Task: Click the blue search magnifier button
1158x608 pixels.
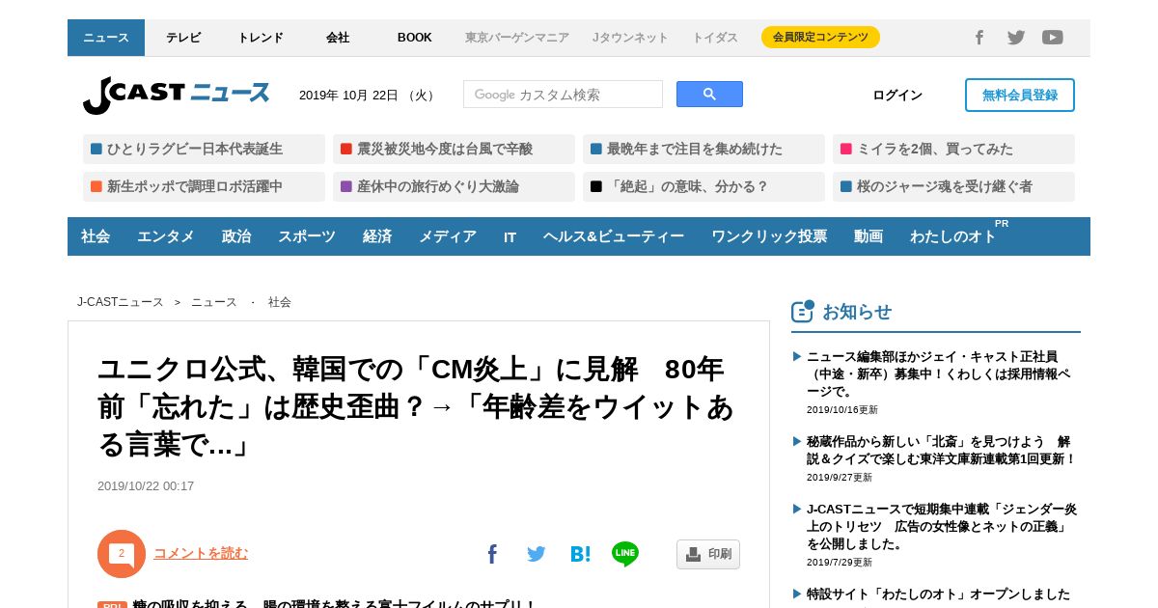Action: click(709, 94)
